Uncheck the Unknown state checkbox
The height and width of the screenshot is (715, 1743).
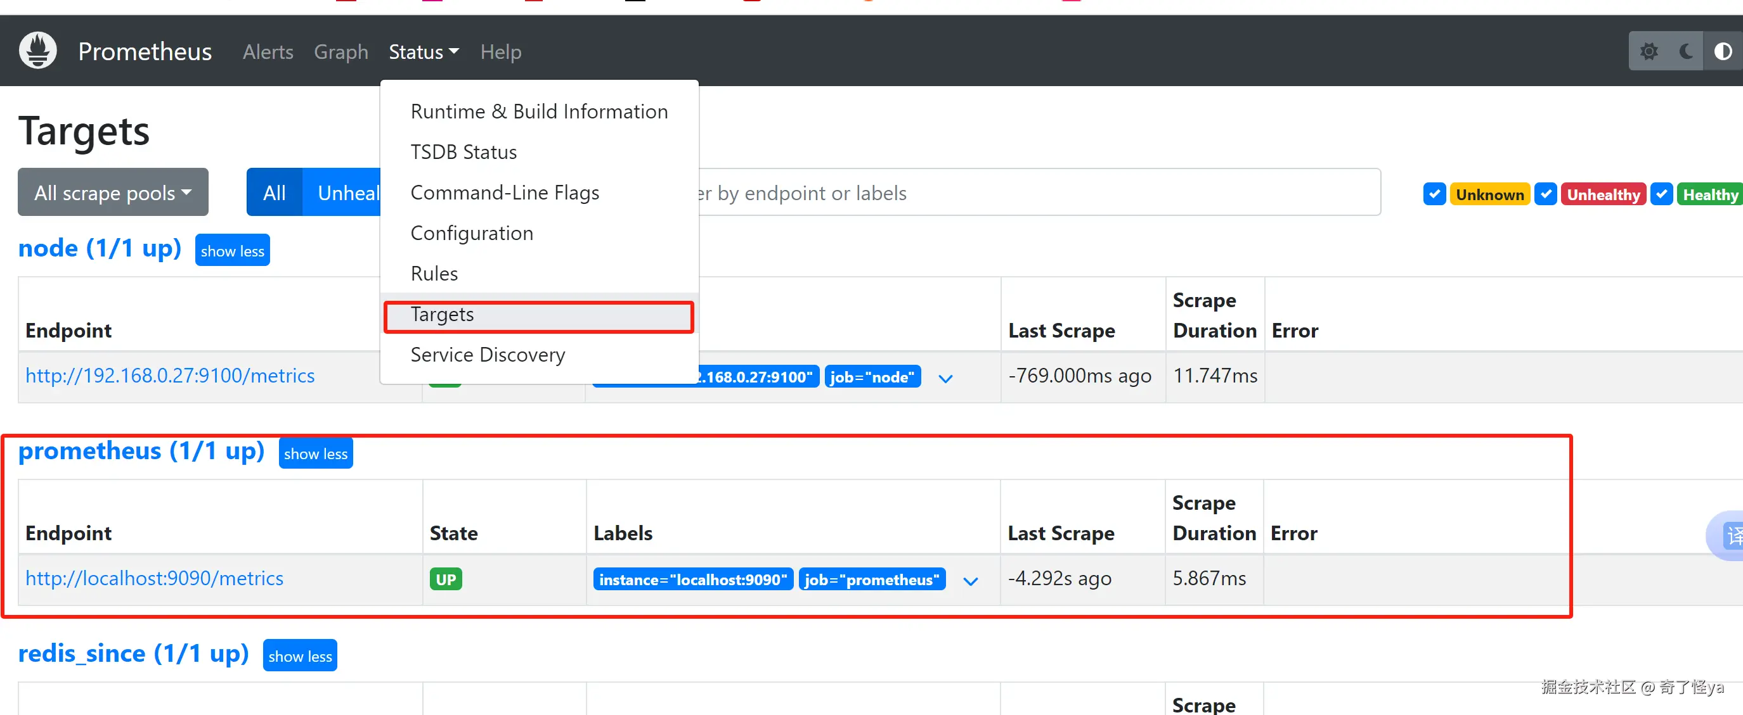[1434, 194]
